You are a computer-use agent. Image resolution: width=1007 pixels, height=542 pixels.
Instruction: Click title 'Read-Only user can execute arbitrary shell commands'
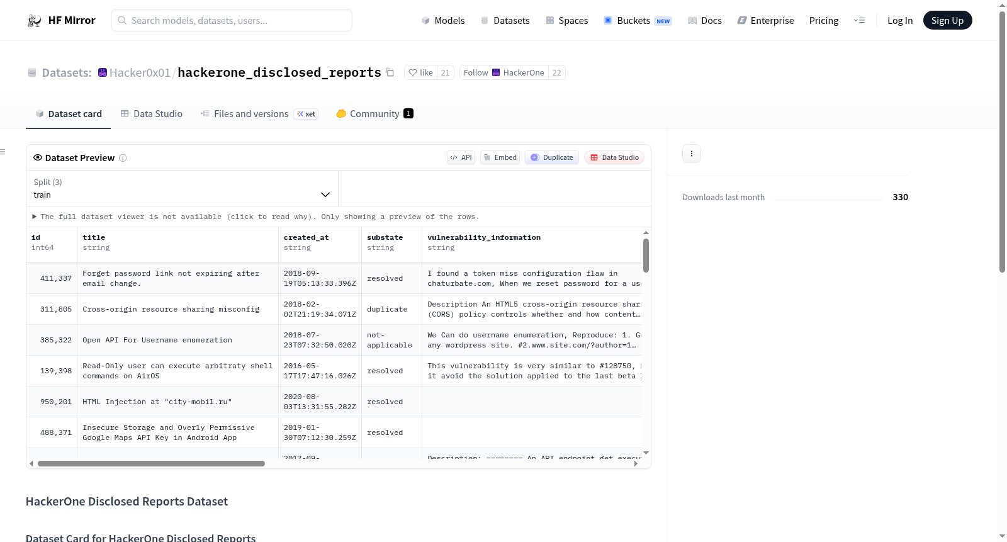click(177, 371)
